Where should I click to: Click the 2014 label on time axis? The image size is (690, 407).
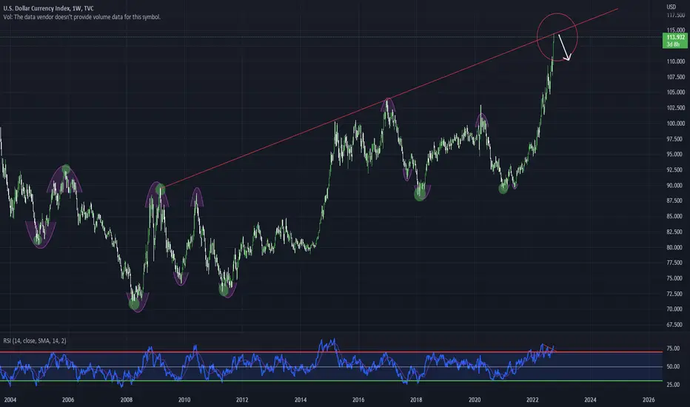(301, 400)
